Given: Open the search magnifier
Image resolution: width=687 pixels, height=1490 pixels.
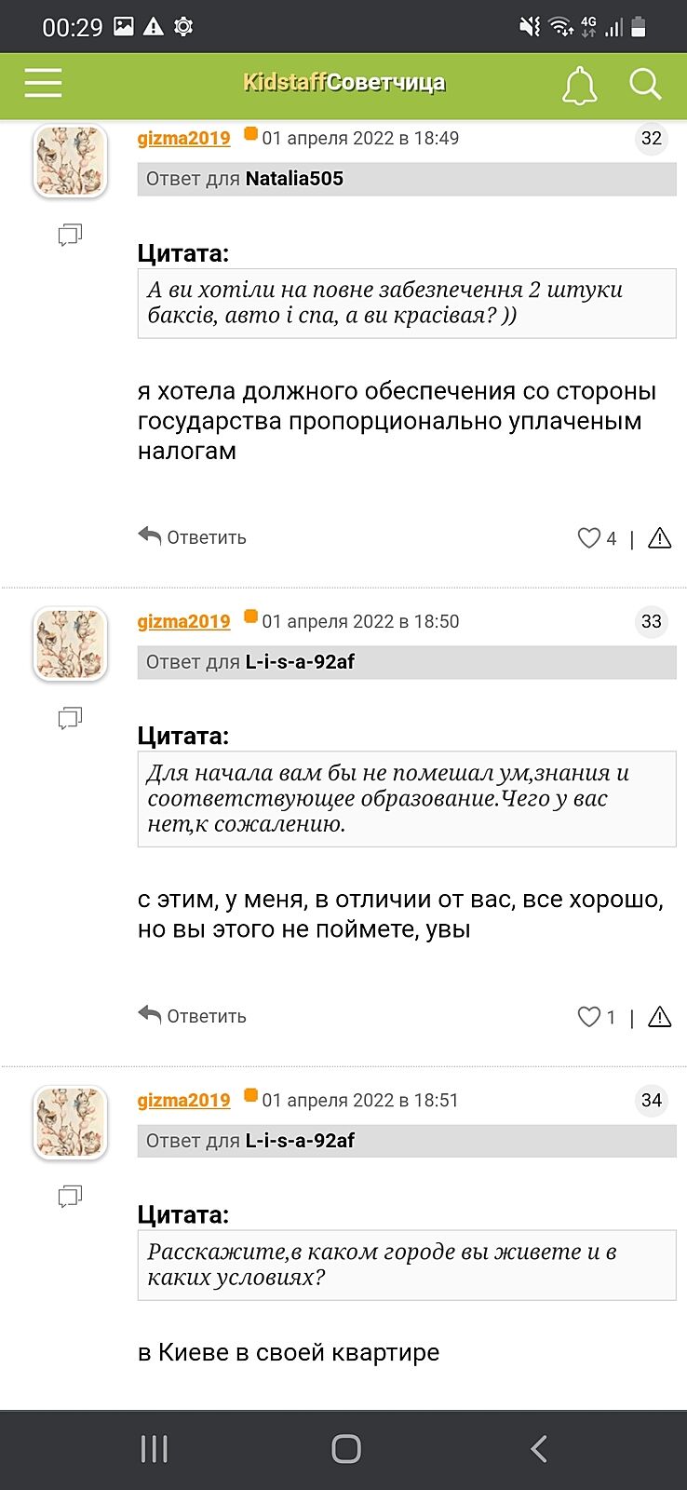Looking at the screenshot, I should click(x=645, y=84).
